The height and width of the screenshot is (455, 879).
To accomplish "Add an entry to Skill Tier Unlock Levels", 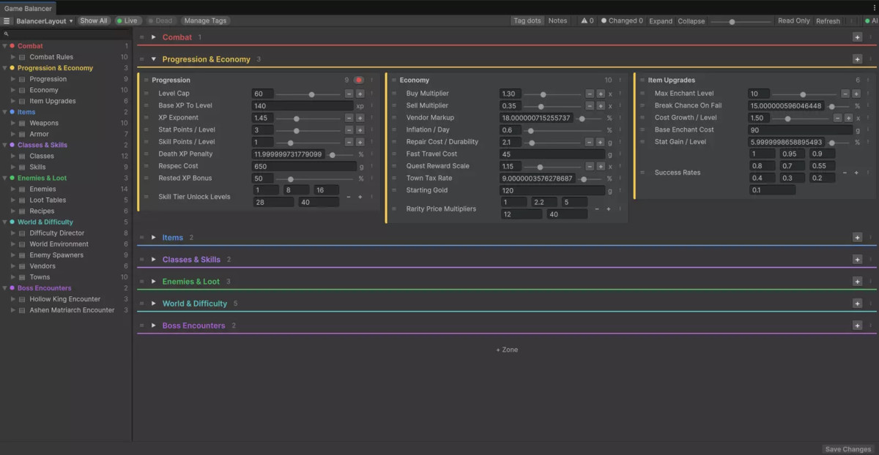I will tap(360, 197).
